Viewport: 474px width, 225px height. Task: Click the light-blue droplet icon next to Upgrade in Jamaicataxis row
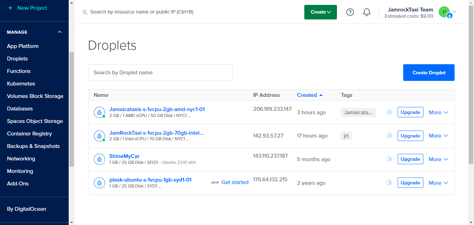(x=389, y=112)
